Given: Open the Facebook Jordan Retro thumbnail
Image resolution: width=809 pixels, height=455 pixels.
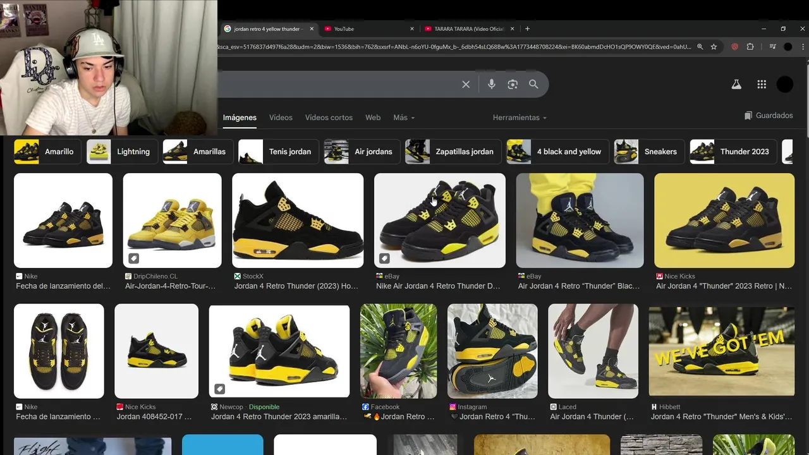Looking at the screenshot, I should tap(398, 351).
